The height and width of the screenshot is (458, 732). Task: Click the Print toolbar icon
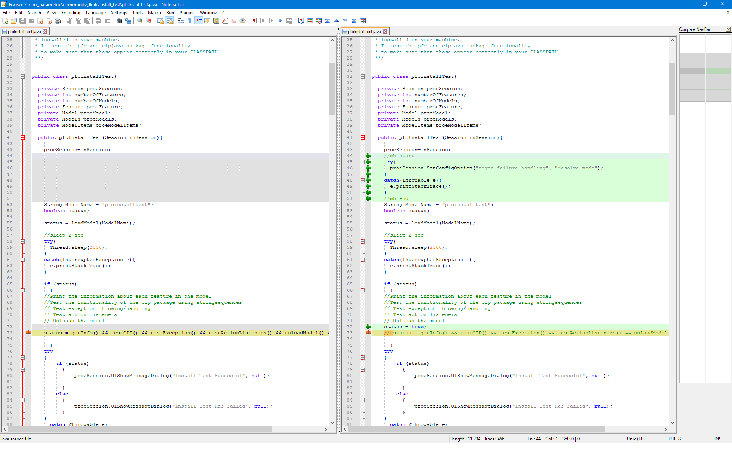coord(58,21)
